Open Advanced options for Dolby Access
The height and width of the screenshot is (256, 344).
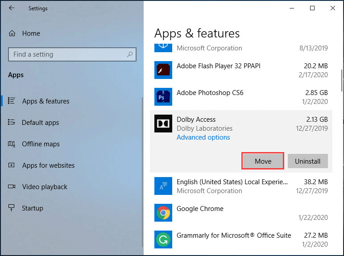[x=203, y=137]
